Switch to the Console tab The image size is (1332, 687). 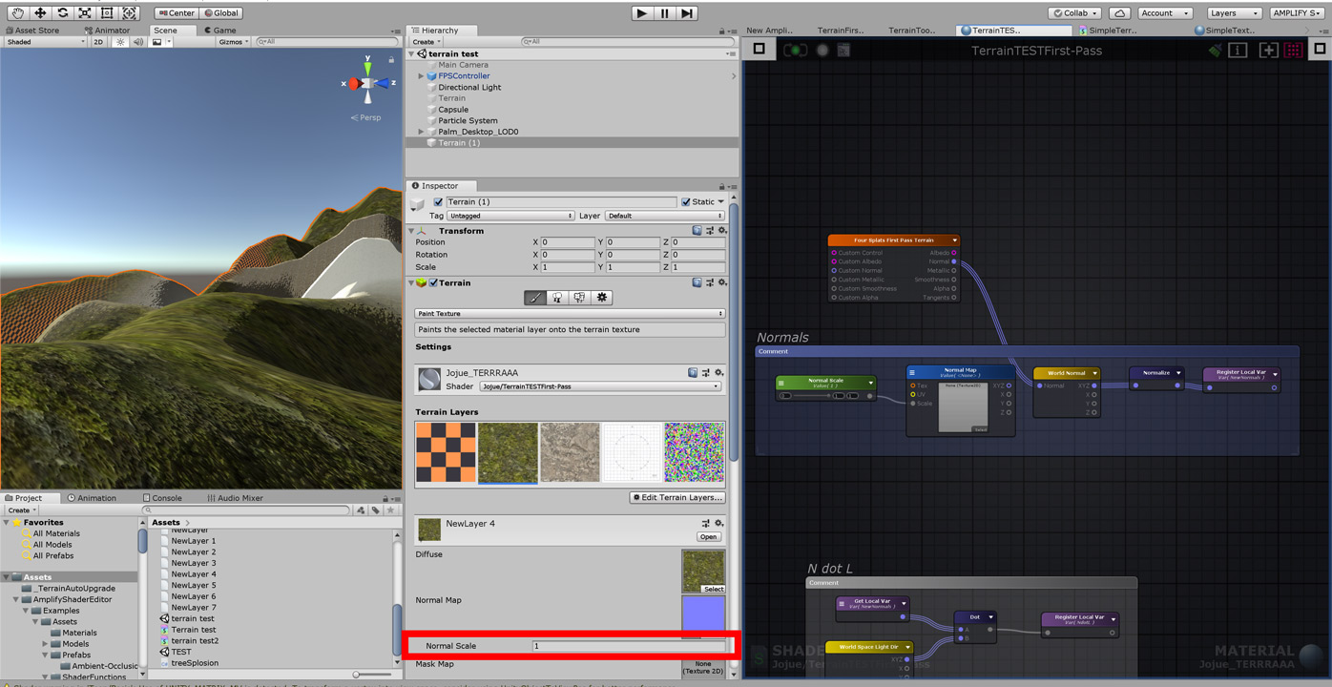(x=161, y=498)
